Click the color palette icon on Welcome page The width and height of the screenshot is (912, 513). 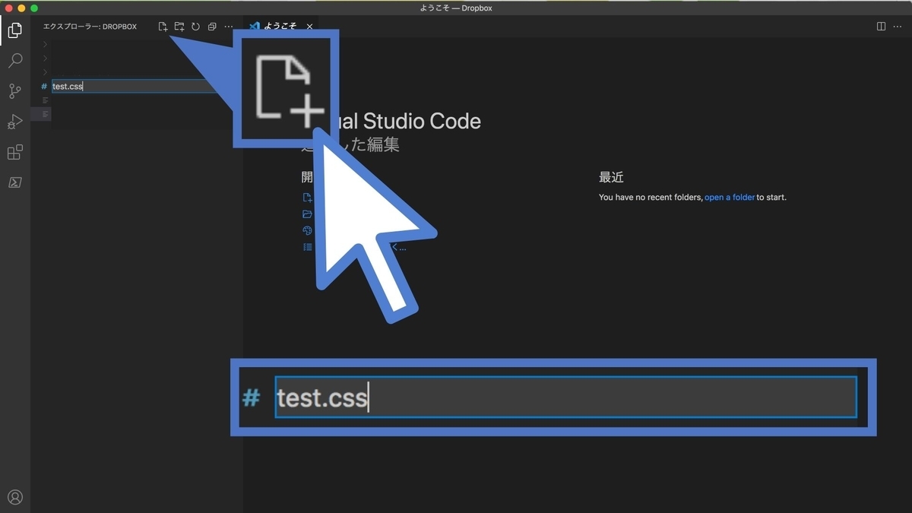pyautogui.click(x=307, y=230)
